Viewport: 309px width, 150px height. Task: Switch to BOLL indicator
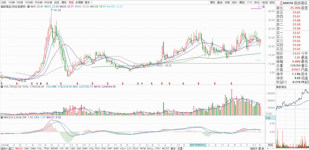tap(150, 148)
